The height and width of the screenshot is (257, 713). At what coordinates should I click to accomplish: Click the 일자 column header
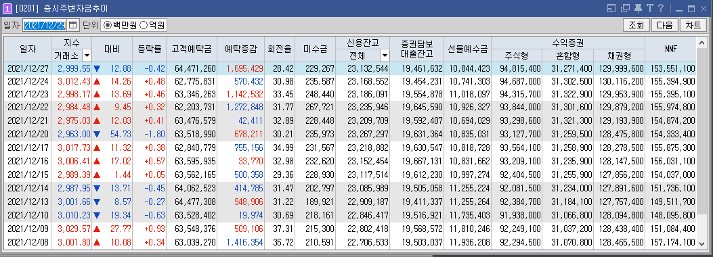[x=27, y=49]
